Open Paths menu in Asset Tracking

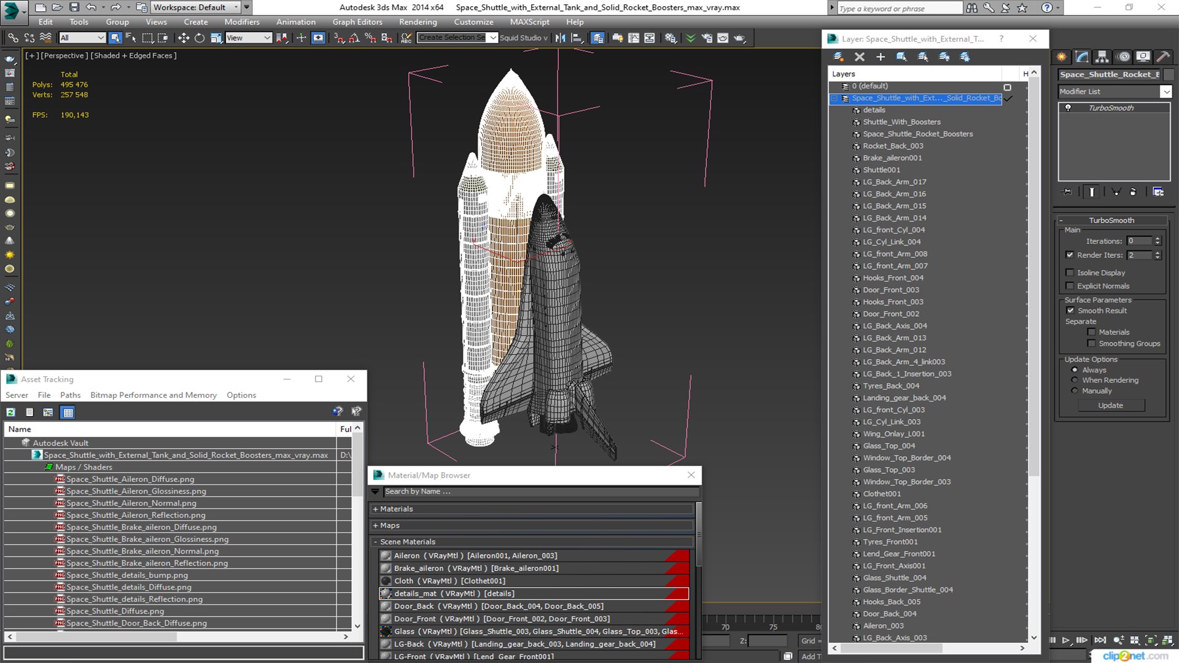(x=70, y=395)
